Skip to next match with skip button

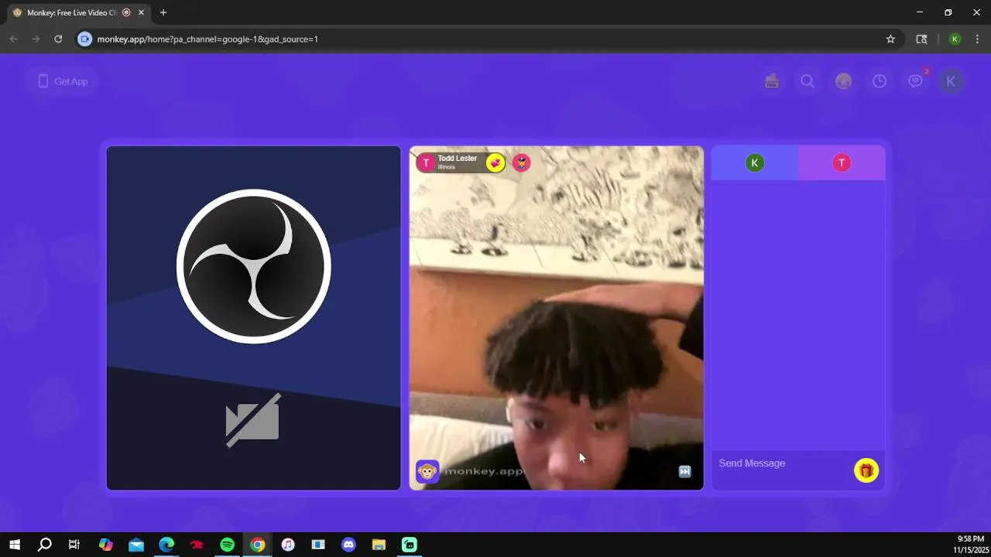point(684,471)
